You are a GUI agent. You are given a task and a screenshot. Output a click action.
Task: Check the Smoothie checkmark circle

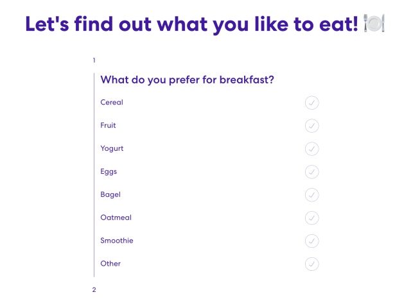click(312, 241)
